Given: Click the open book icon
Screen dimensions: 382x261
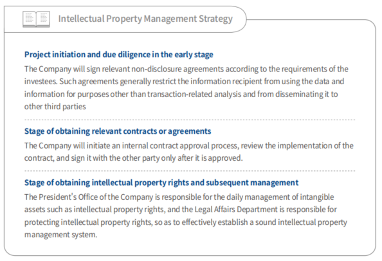Looking at the screenshot, I should (x=36, y=19).
